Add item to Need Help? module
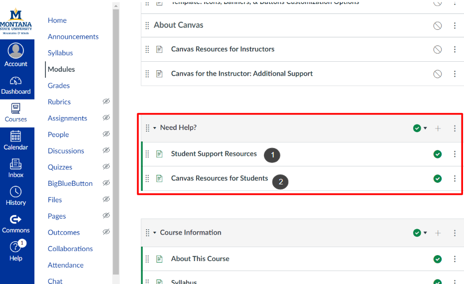Image resolution: width=464 pixels, height=284 pixels. click(x=438, y=128)
